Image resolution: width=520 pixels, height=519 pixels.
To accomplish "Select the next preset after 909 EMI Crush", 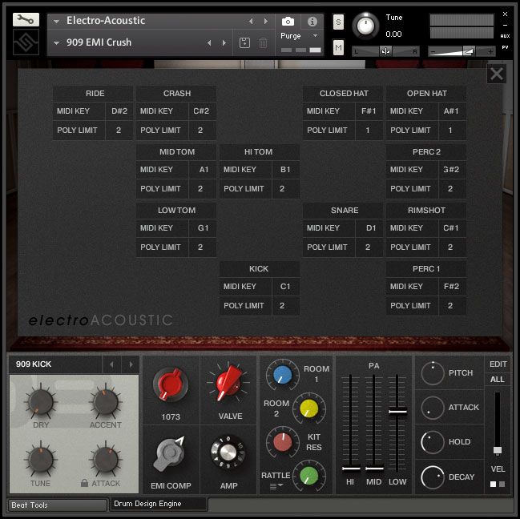I will (224, 42).
